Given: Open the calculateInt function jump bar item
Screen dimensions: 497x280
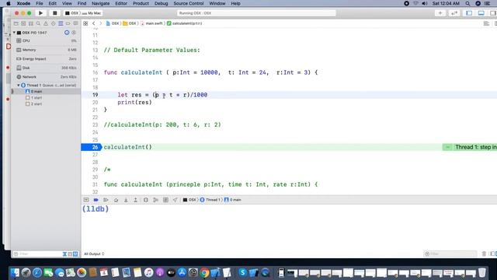Looking at the screenshot, I should click(x=185, y=23).
